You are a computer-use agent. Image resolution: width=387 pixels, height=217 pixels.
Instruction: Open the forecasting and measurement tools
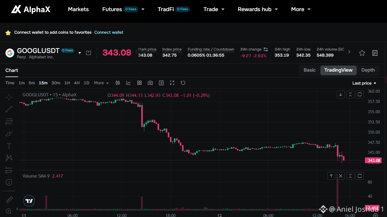pyautogui.click(x=9, y=170)
